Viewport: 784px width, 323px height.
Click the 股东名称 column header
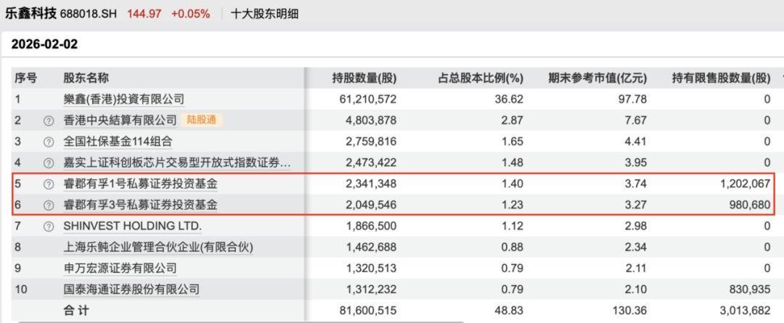(86, 78)
